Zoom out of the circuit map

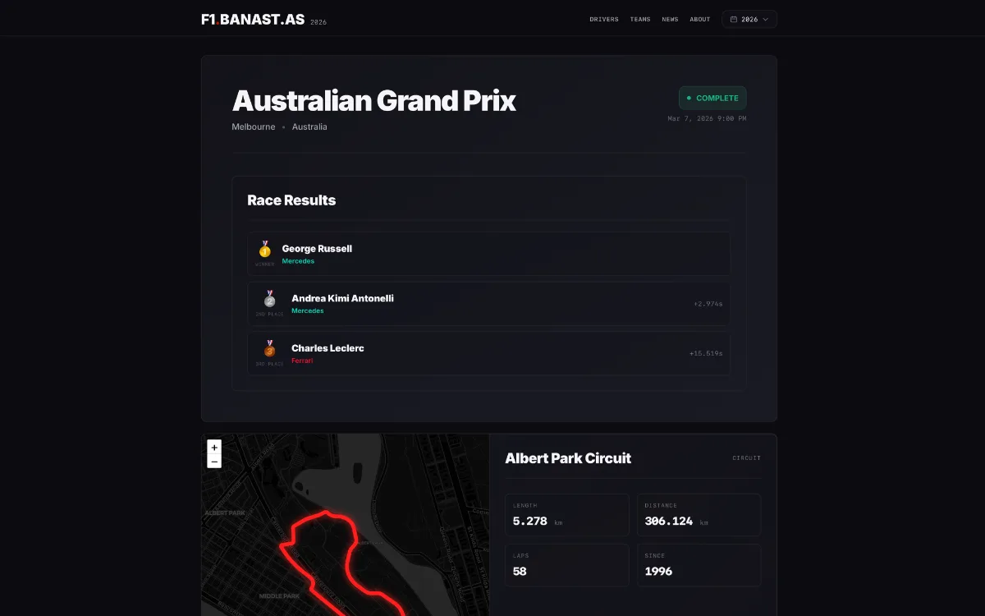(x=214, y=460)
